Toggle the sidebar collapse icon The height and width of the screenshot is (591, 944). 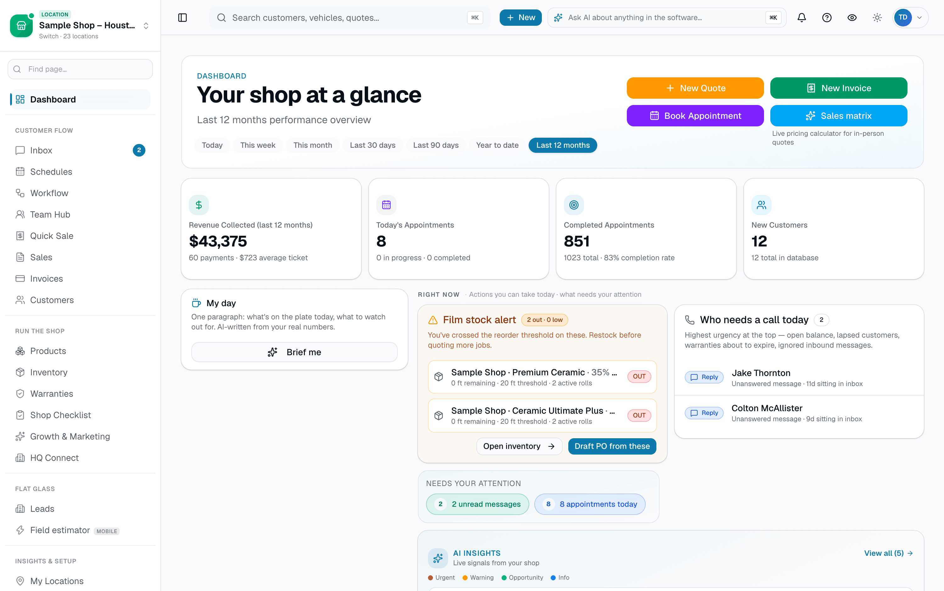(182, 18)
